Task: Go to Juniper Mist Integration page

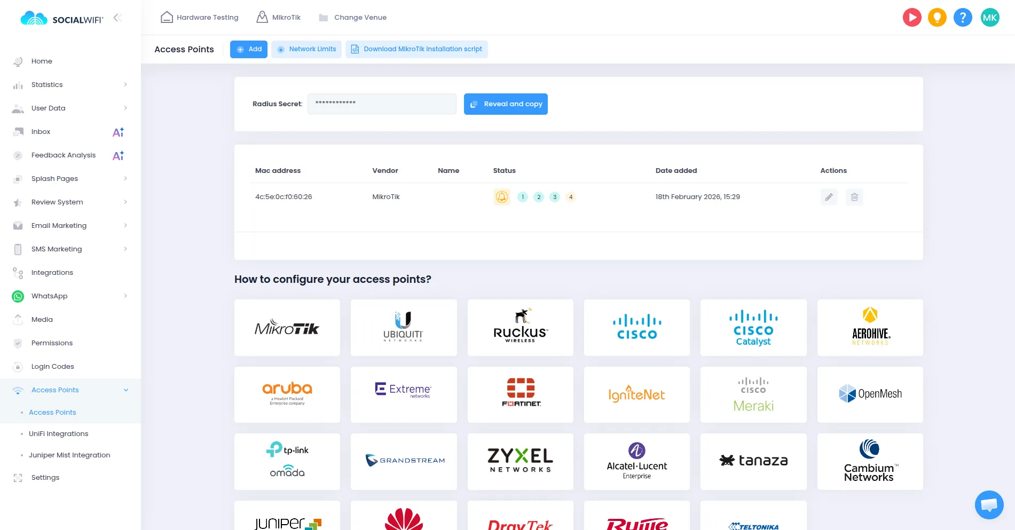Action: (x=69, y=455)
